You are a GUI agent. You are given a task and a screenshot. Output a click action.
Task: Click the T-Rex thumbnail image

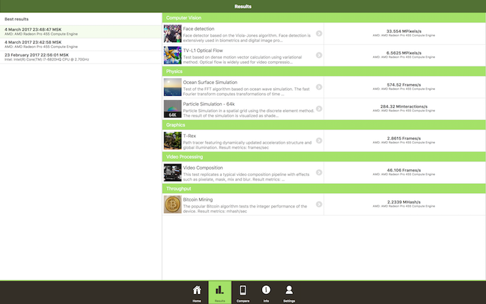click(x=173, y=141)
